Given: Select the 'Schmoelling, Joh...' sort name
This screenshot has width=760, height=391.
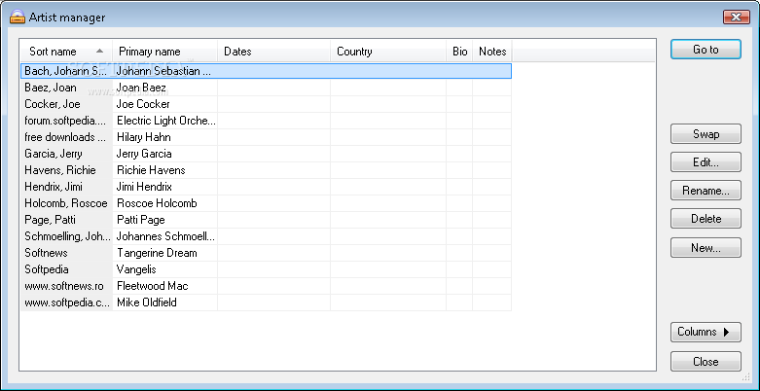Looking at the screenshot, I should pyautogui.click(x=67, y=236).
